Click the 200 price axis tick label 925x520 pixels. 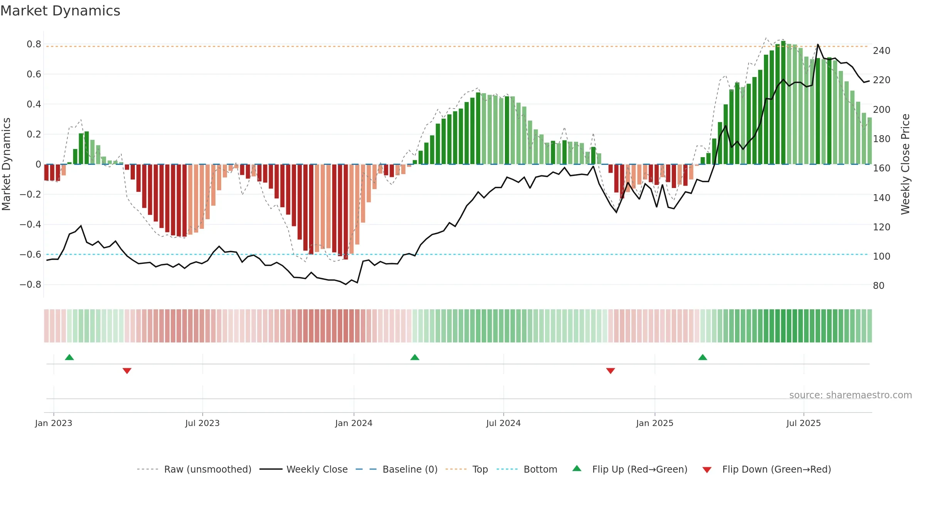click(882, 109)
